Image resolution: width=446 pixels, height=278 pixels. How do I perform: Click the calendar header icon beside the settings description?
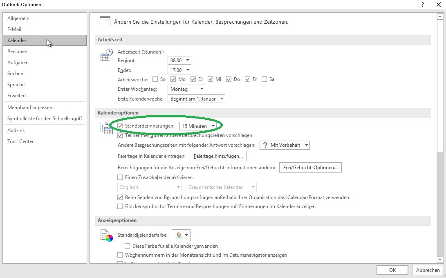pyautogui.click(x=105, y=21)
